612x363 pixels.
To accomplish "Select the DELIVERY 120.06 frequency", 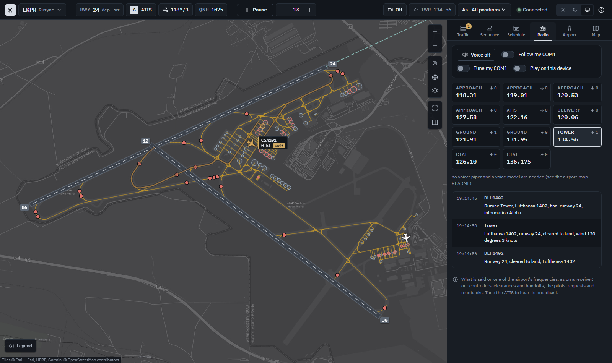I will point(577,115).
